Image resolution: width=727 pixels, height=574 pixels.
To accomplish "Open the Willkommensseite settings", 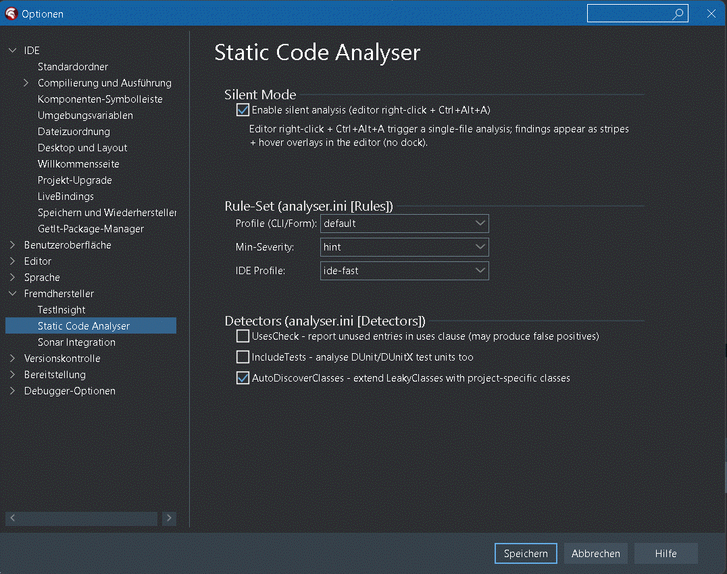I will (78, 164).
